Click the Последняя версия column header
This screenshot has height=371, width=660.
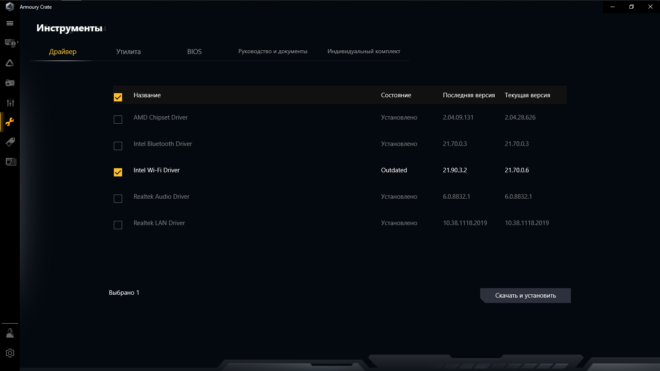(469, 95)
